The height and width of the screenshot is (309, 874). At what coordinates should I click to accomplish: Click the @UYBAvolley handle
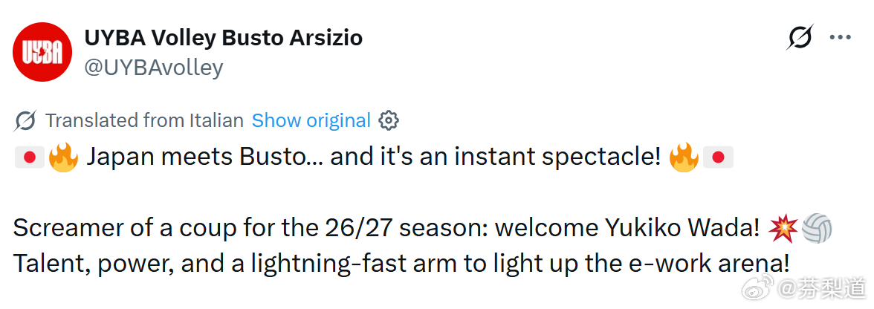[x=153, y=68]
